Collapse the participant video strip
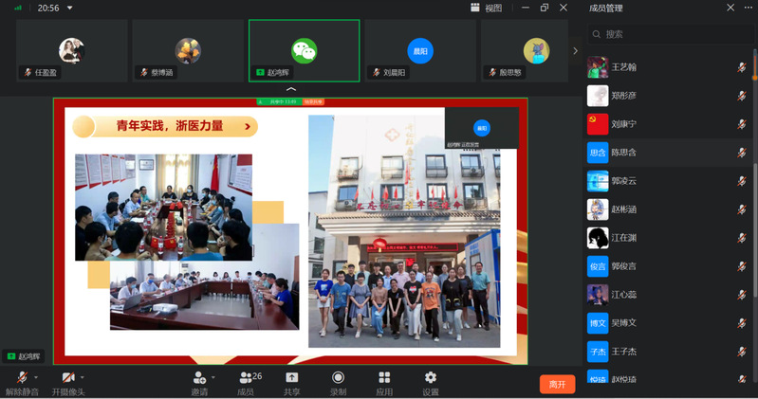758x399 pixels. (291, 89)
